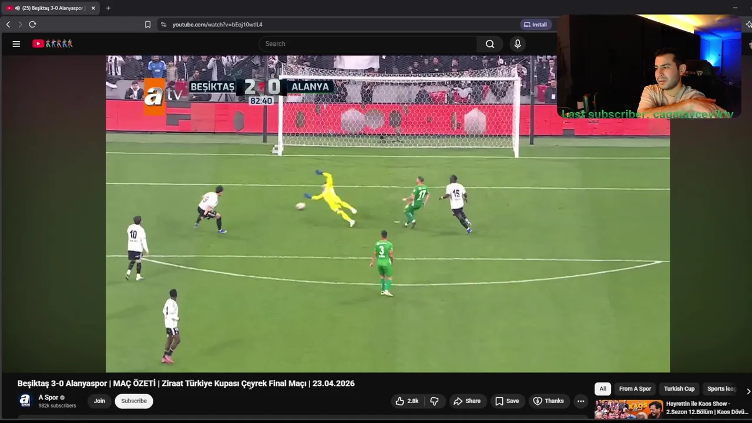Open the three-dot more actions menu
Screen dimensions: 752x423
coord(580,401)
